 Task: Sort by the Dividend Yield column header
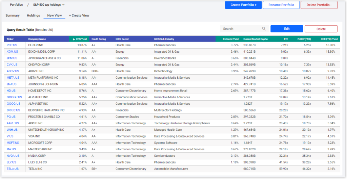(230, 39)
